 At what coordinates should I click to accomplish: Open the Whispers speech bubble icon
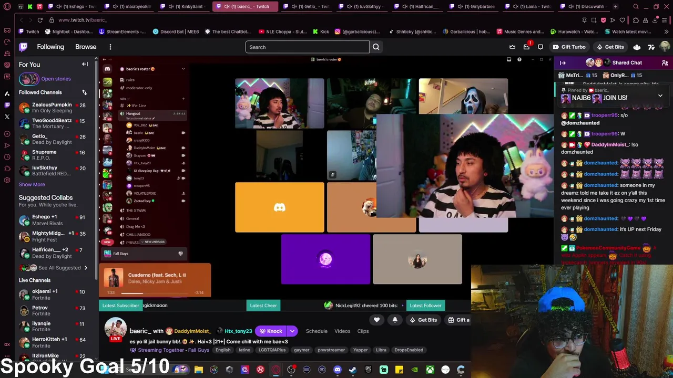pos(540,47)
